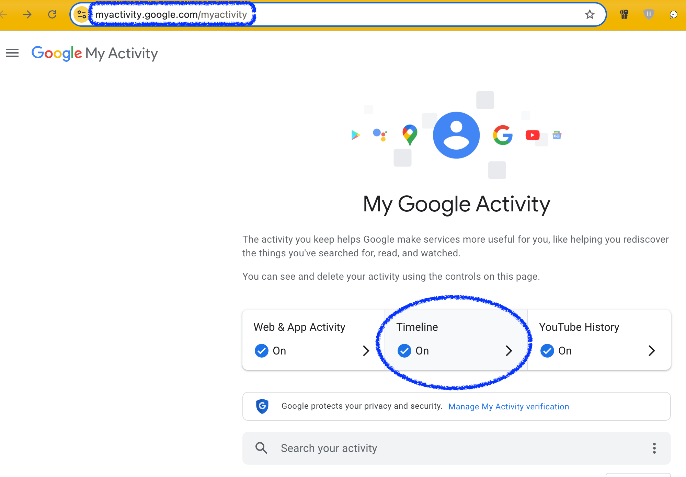Viewport: 686px width, 477px height.
Task: Click the Google G logo icon
Action: point(503,135)
